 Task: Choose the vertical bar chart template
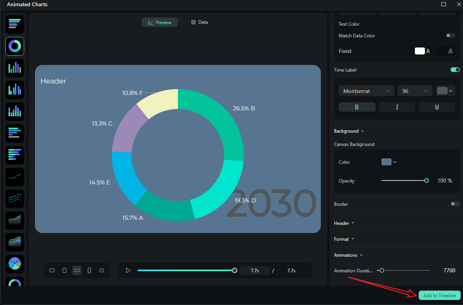14,68
